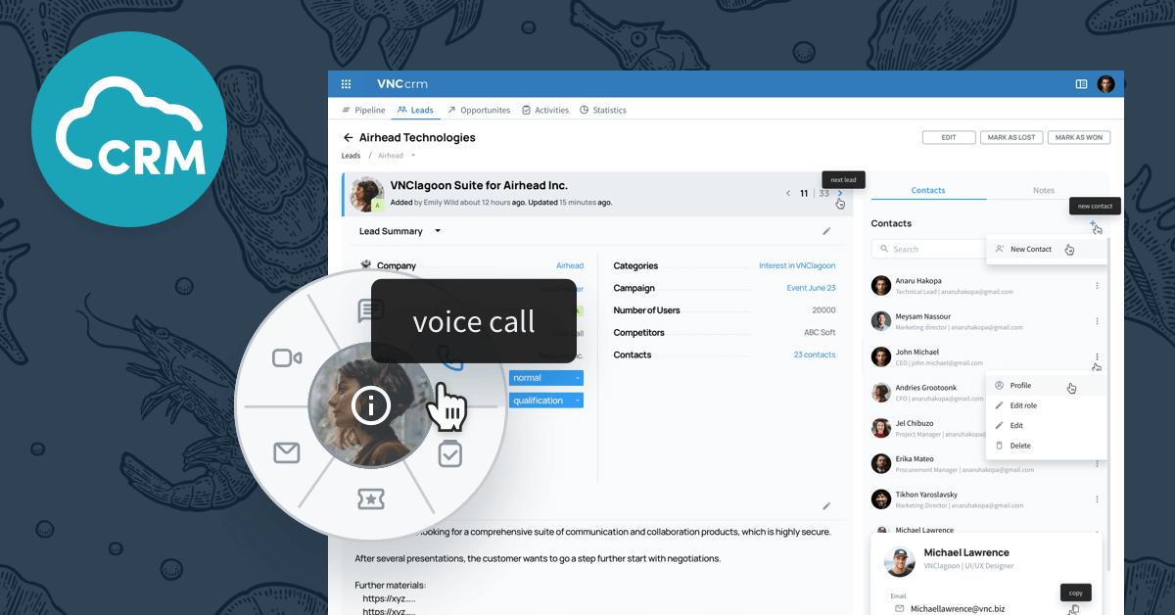Viewport: 1175px width, 615px height.
Task: Select the Contacts tab
Action: pos(928,190)
